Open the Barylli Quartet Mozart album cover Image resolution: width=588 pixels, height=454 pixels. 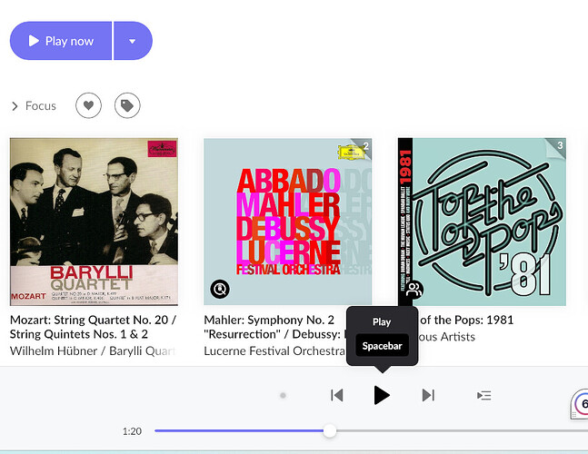pyautogui.click(x=94, y=222)
